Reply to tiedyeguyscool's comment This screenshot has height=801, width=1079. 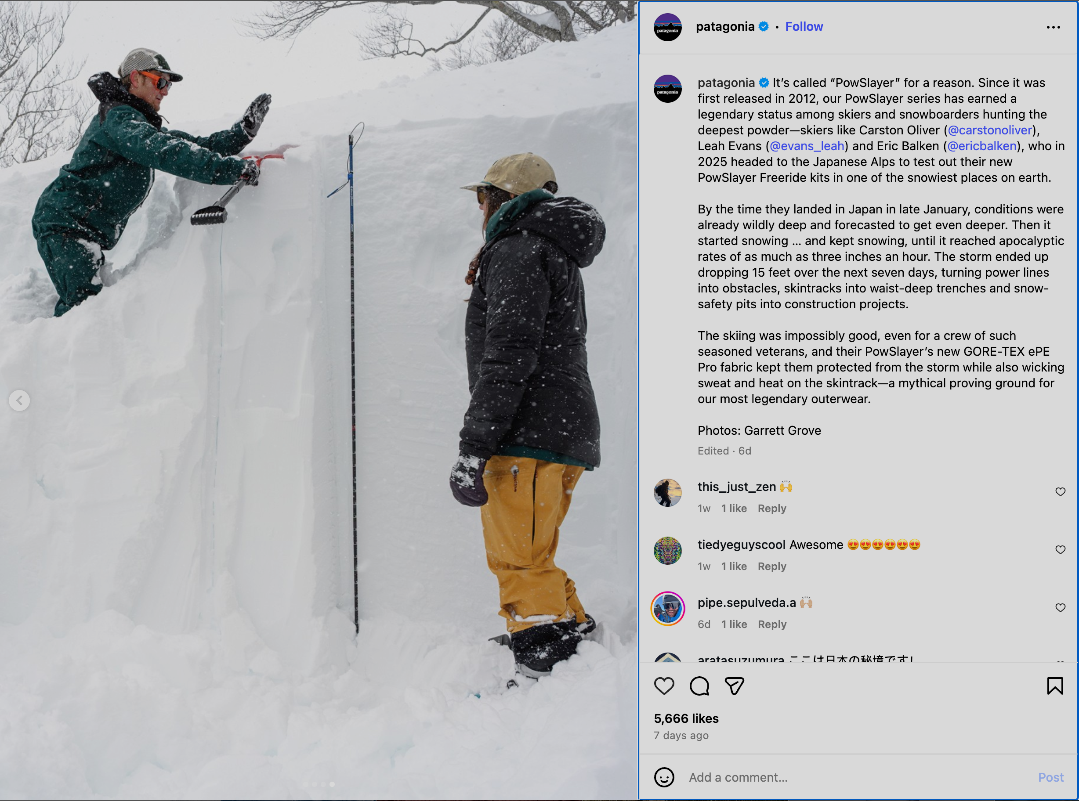coord(771,566)
